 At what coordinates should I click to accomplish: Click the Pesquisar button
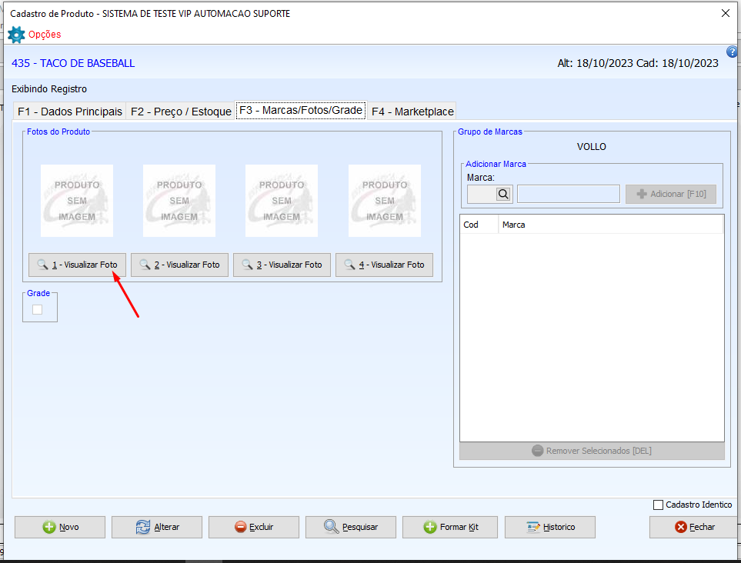click(351, 527)
